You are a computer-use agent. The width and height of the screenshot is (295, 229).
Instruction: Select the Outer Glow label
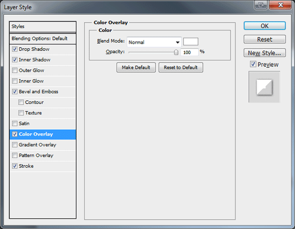click(x=31, y=70)
